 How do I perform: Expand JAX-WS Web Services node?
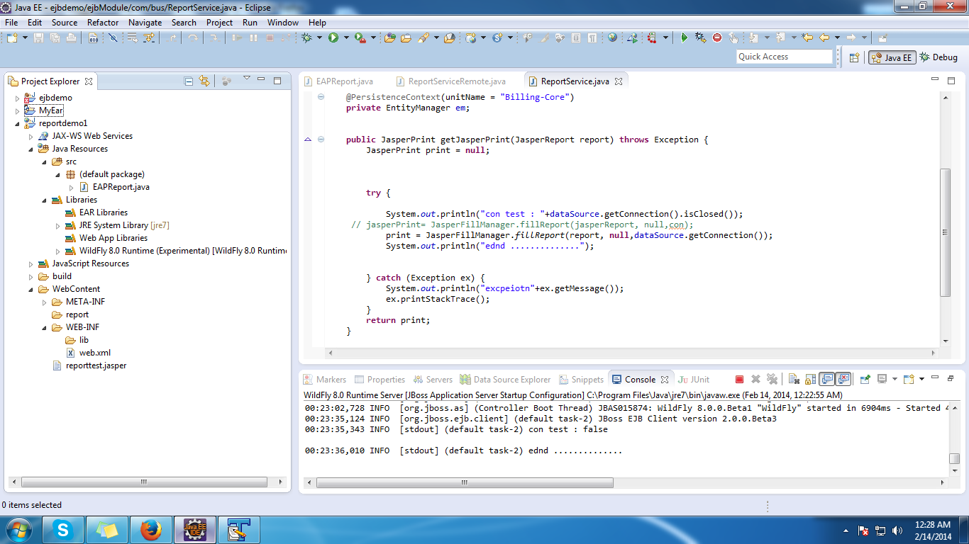(31, 136)
